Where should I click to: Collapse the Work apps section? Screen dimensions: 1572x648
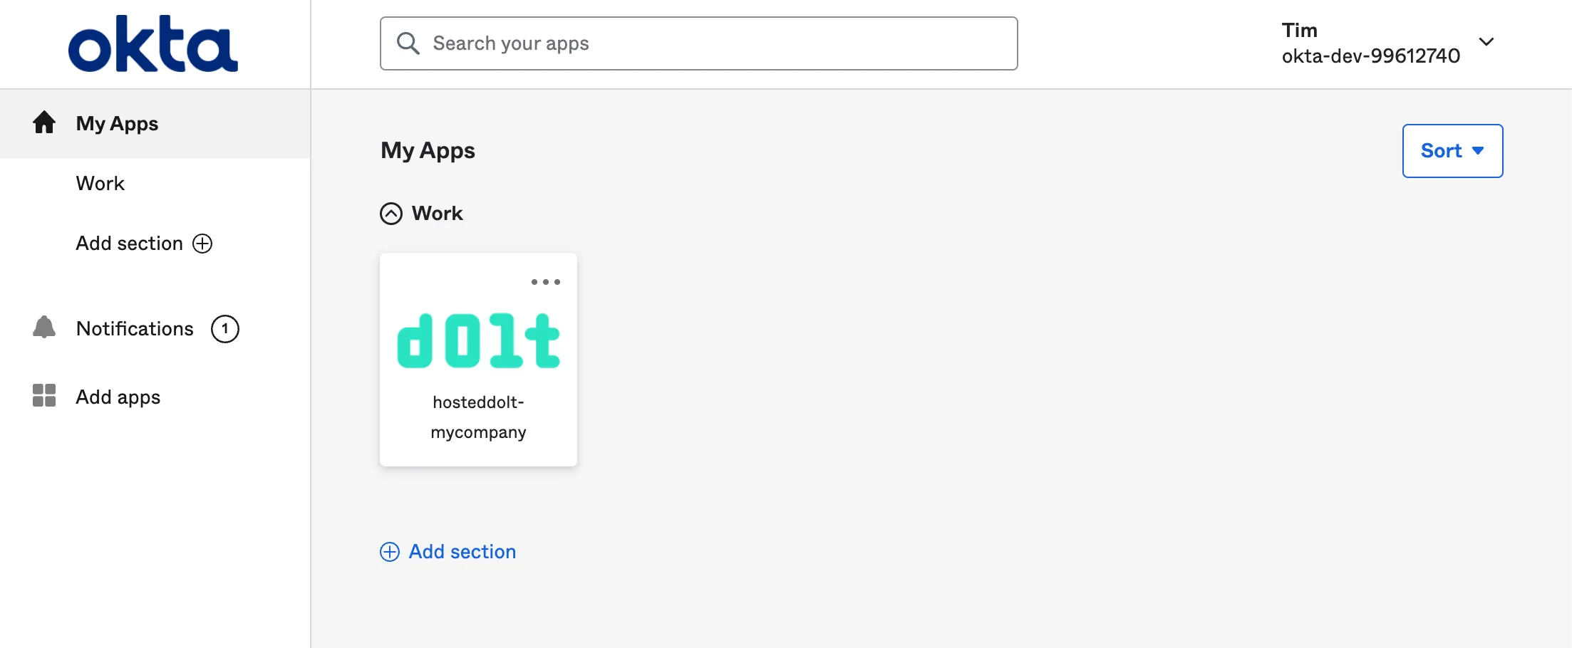[x=391, y=213]
